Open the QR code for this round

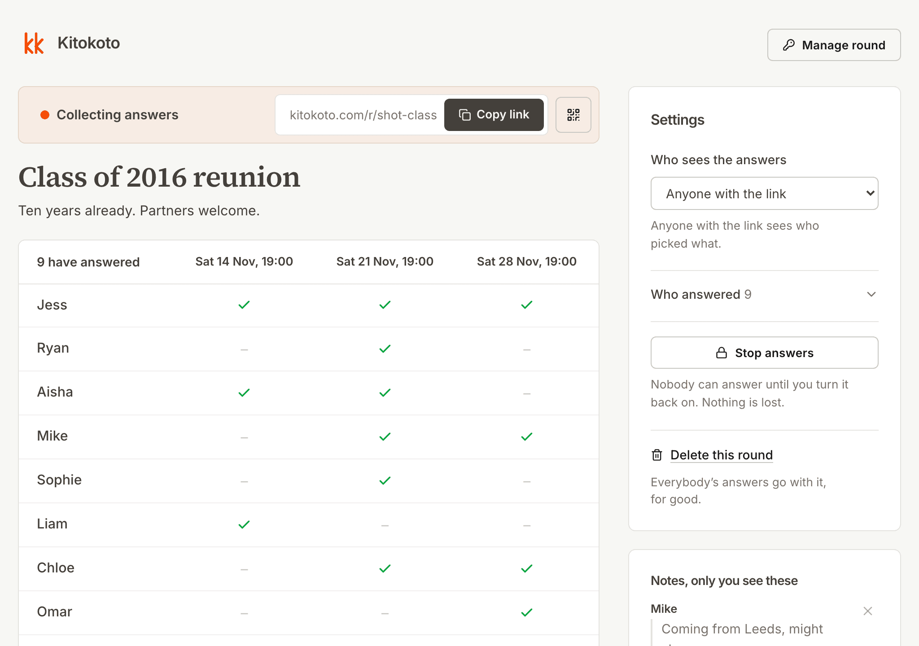coord(573,115)
